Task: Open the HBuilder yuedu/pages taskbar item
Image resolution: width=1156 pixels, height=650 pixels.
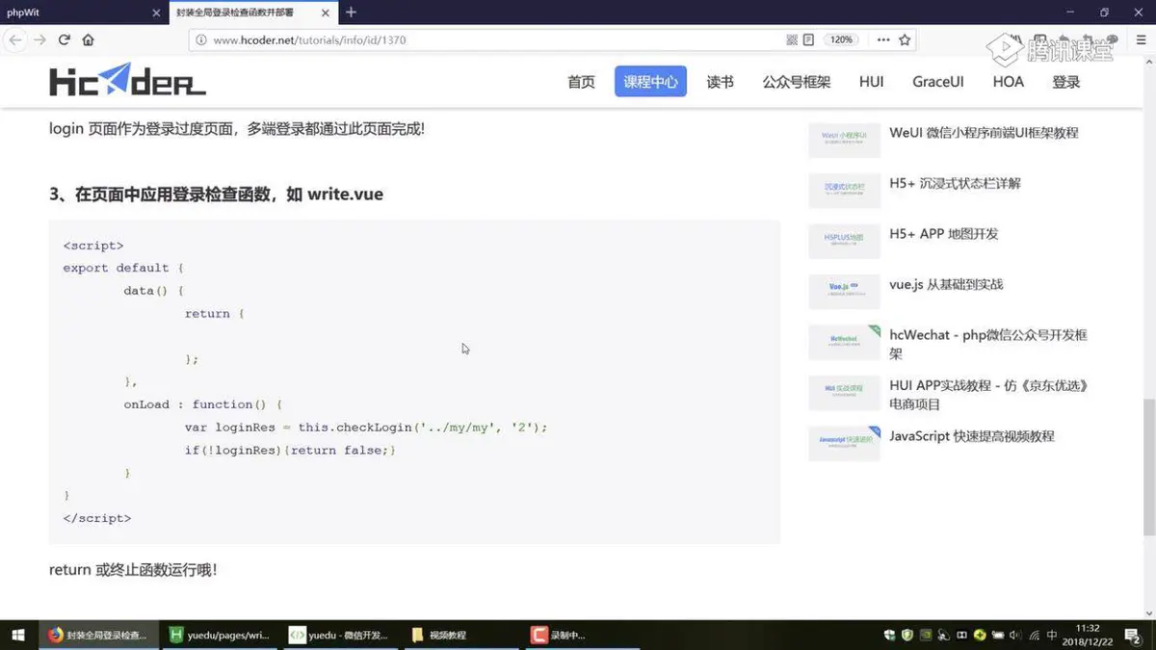Action: (x=219, y=635)
